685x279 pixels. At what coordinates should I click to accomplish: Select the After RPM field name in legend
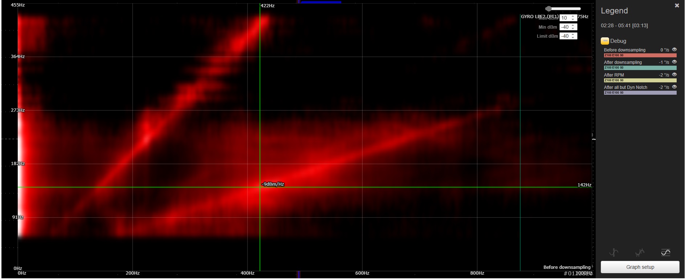pyautogui.click(x=614, y=75)
